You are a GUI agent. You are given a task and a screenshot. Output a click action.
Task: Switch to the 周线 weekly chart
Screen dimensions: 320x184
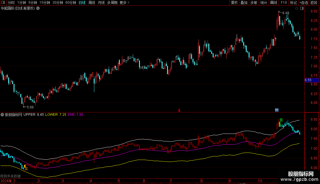click(x=92, y=3)
